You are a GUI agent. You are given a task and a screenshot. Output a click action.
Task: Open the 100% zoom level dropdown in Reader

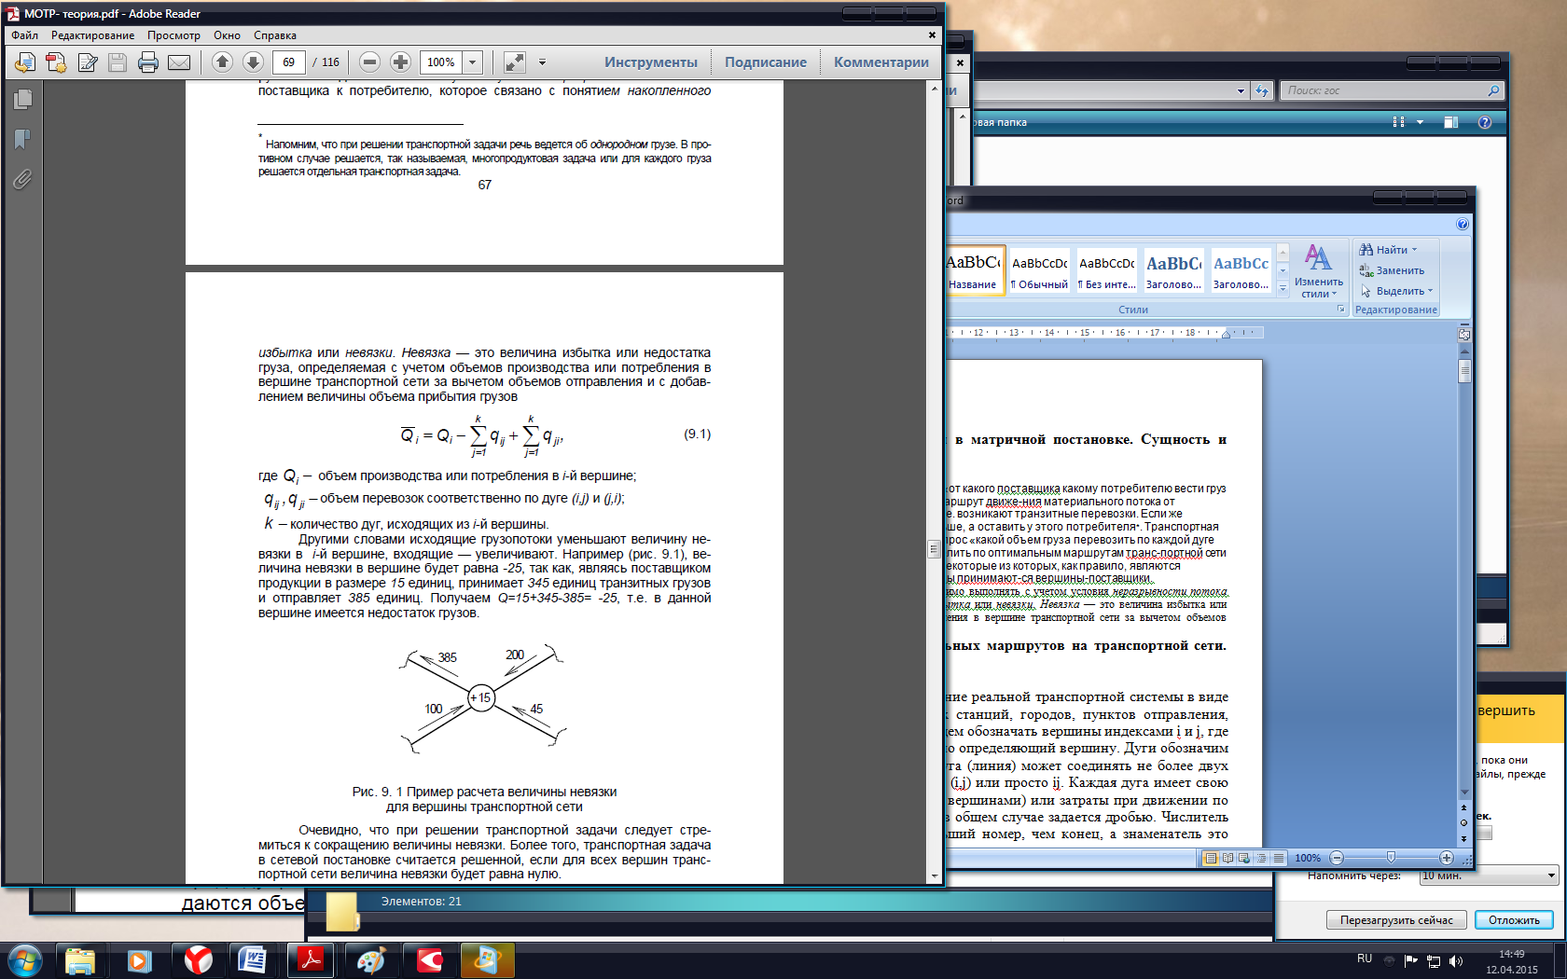472,62
